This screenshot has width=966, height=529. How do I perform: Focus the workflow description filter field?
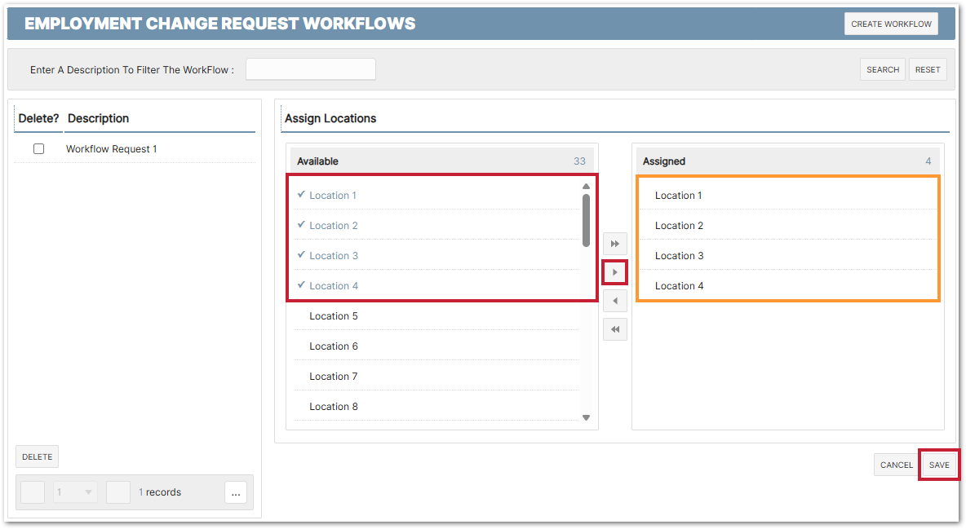[310, 70]
